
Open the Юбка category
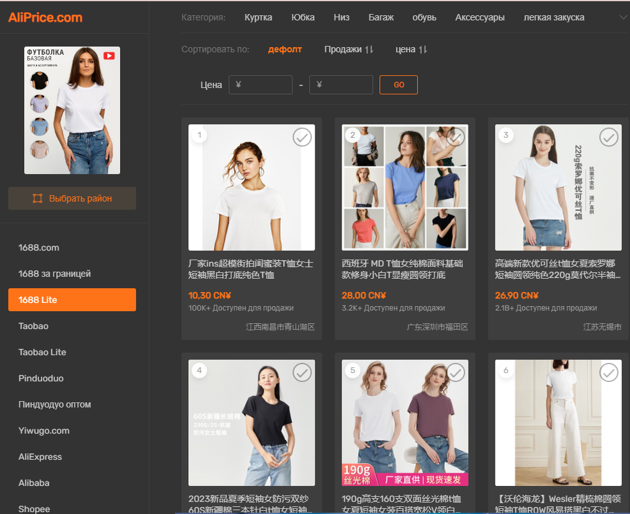coord(303,17)
